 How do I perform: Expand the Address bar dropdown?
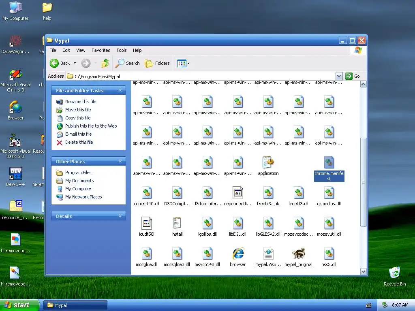[339, 76]
